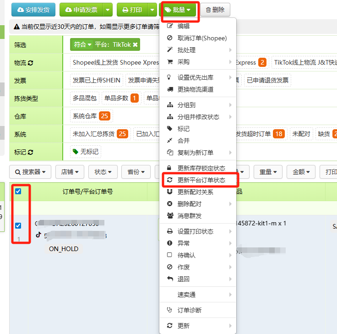Click the truck icon for 更换物流渠道
The image size is (337, 334).
tap(170, 89)
